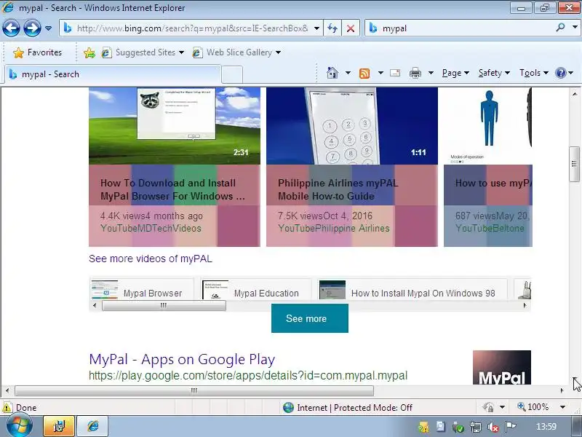Viewport: 582px width, 437px height.
Task: Expand the Home button dropdown arrow
Action: (x=348, y=73)
